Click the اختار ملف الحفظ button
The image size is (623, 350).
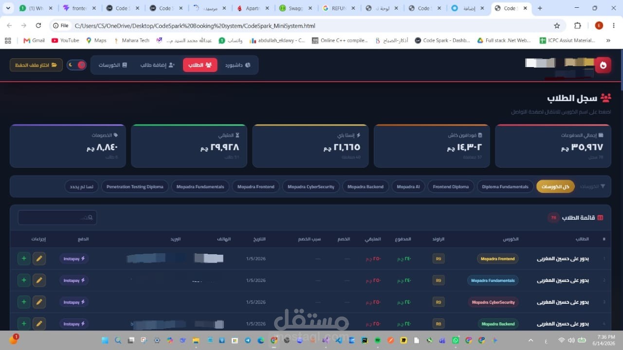[x=36, y=65]
